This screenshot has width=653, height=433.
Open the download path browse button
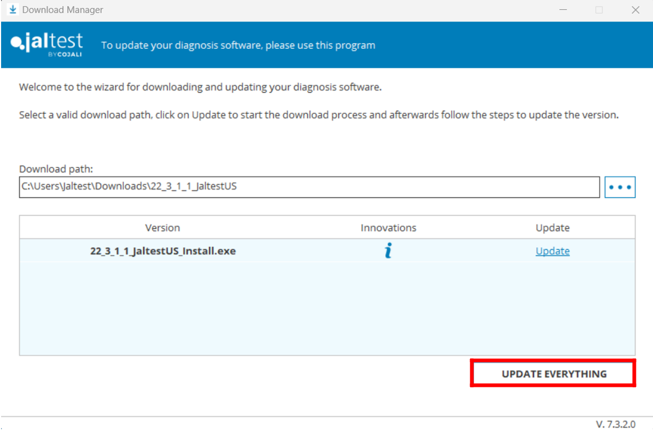tap(619, 187)
